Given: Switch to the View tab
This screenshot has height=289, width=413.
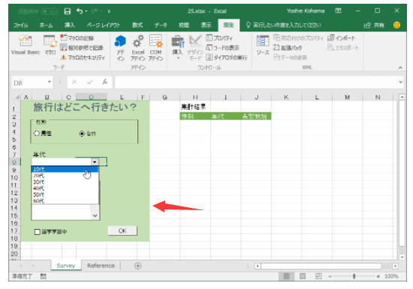Looking at the screenshot, I should [206, 26].
